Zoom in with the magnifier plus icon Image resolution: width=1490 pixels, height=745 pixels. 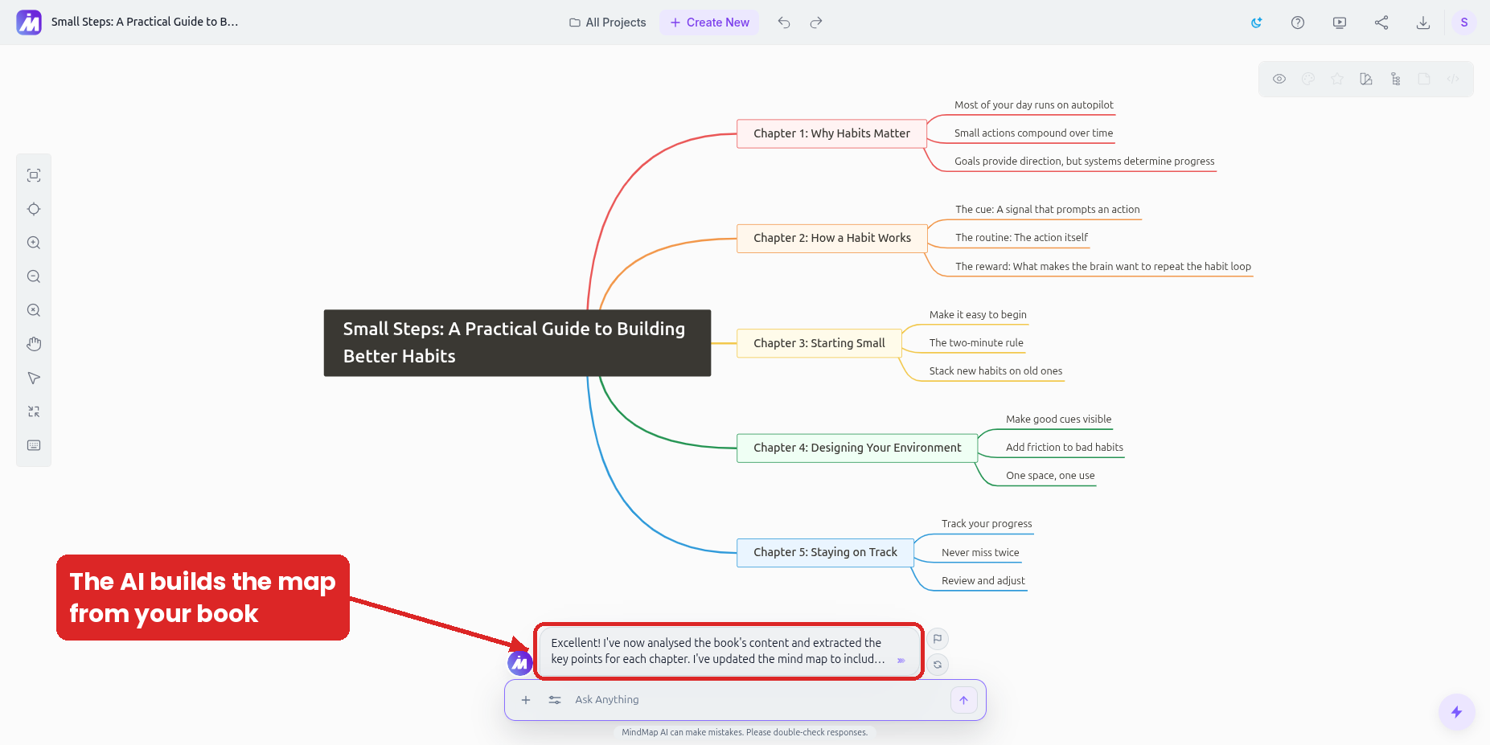(34, 243)
